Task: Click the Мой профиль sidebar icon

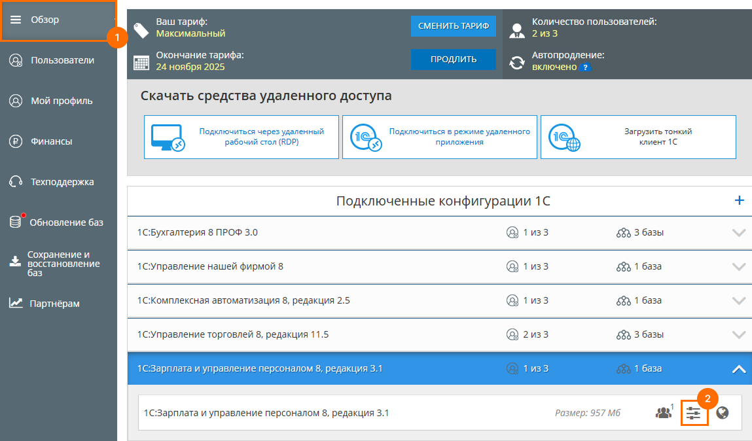Action: [14, 100]
